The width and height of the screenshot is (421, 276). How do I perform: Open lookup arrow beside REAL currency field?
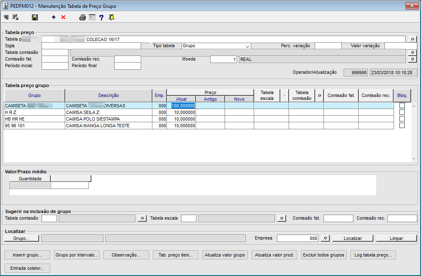[x=412, y=59]
